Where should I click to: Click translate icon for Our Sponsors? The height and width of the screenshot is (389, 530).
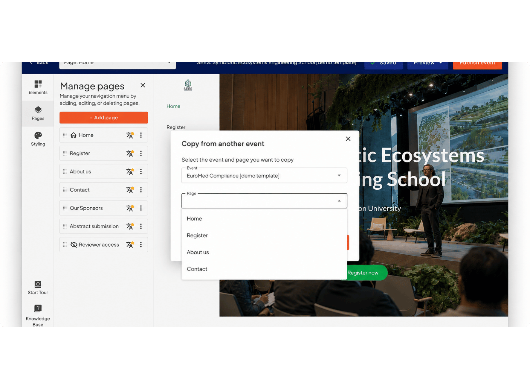(130, 208)
